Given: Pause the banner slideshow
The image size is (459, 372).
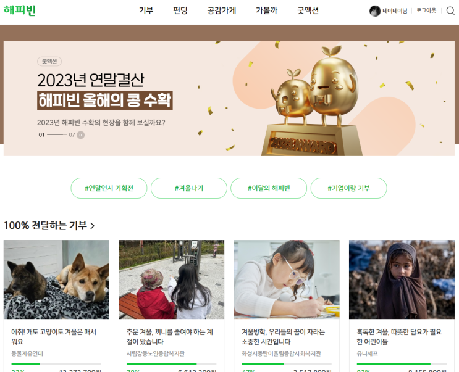Looking at the screenshot, I should [x=80, y=135].
